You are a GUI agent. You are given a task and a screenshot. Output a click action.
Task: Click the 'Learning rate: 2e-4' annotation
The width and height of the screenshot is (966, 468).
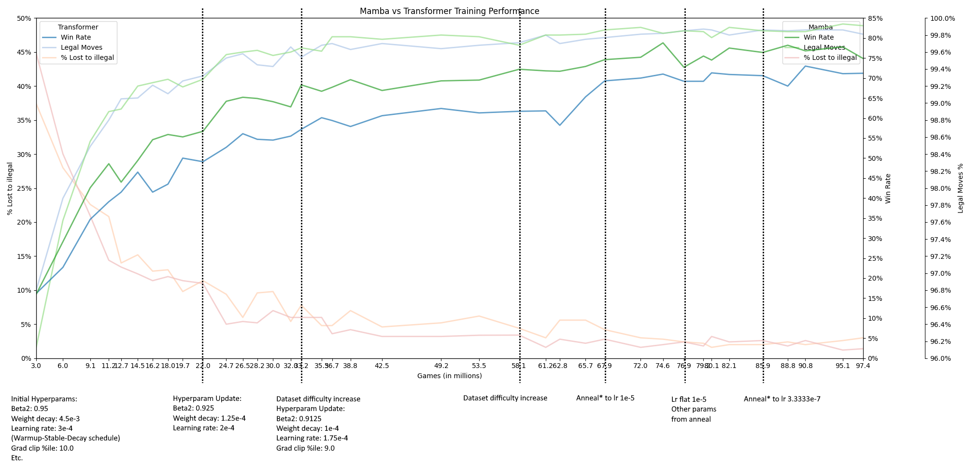[x=204, y=428]
